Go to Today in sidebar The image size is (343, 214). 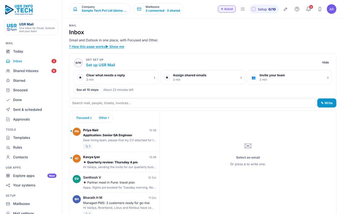(x=31, y=51)
